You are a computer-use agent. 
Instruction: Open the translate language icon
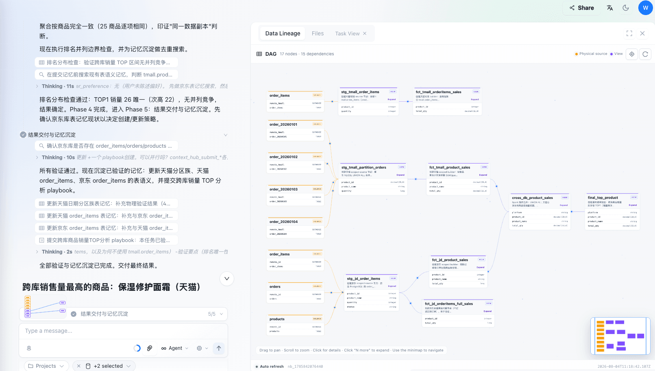[609, 8]
